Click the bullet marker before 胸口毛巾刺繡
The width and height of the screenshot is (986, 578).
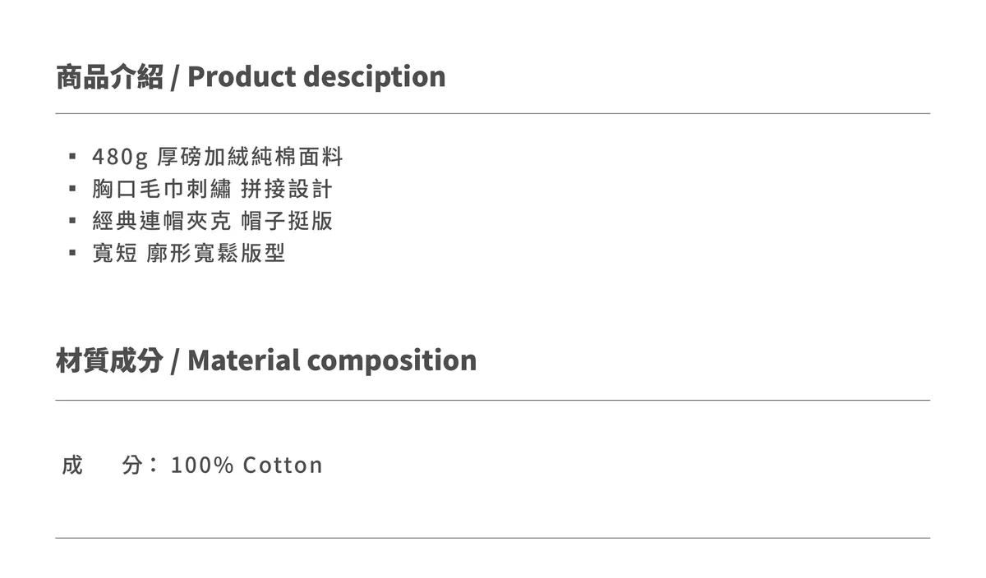point(72,189)
